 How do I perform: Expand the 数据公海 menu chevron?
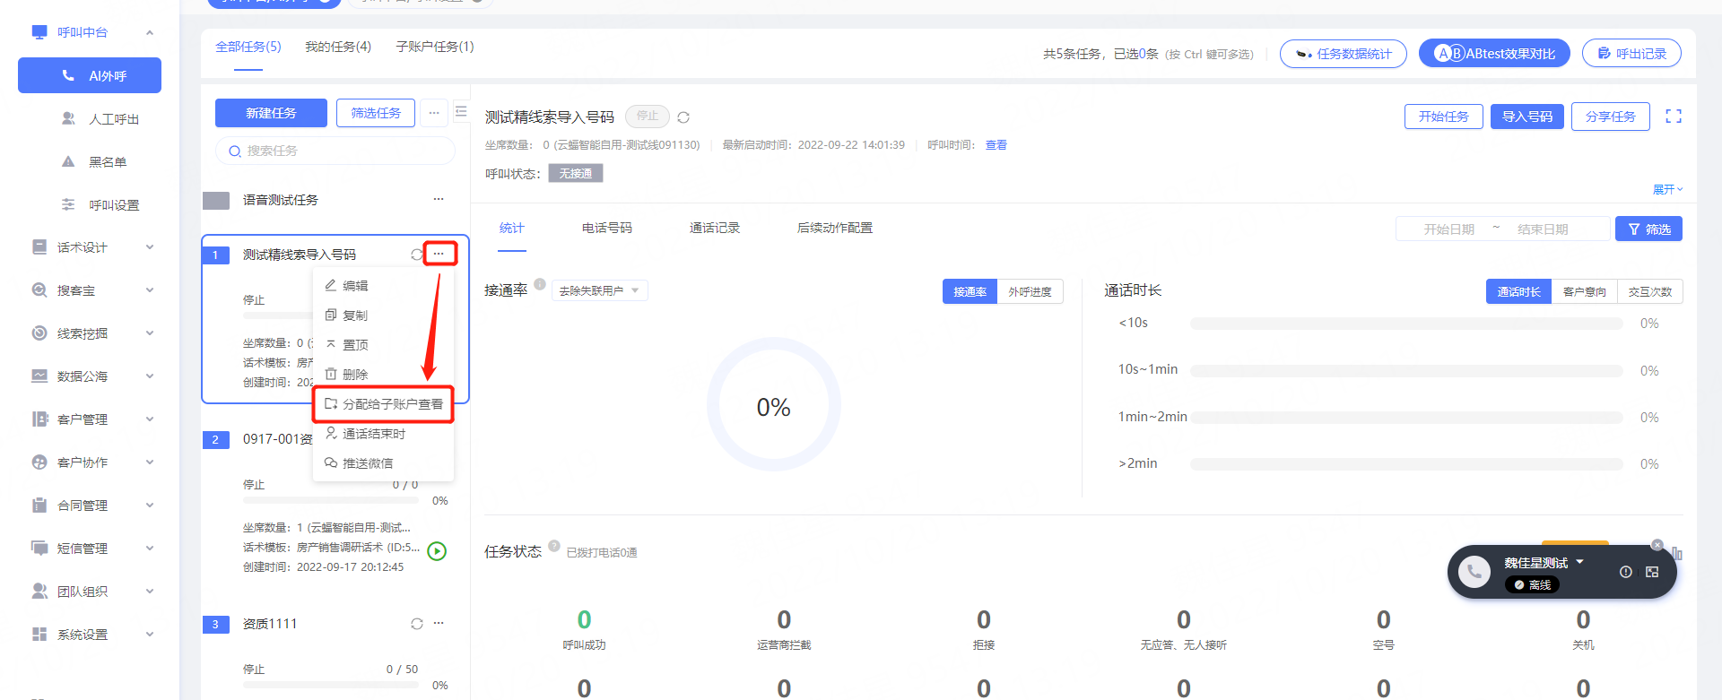[150, 376]
